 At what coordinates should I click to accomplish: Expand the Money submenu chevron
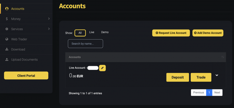point(49,19)
